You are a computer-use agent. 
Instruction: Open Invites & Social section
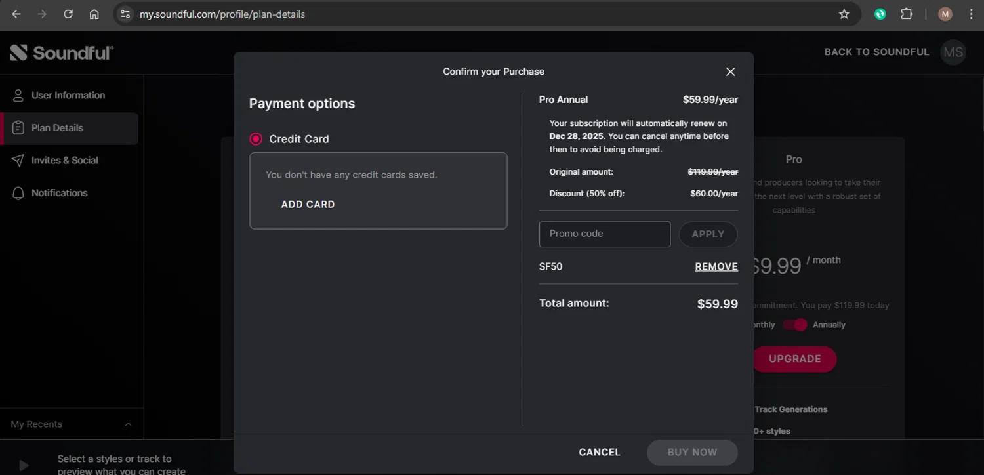[x=69, y=160]
